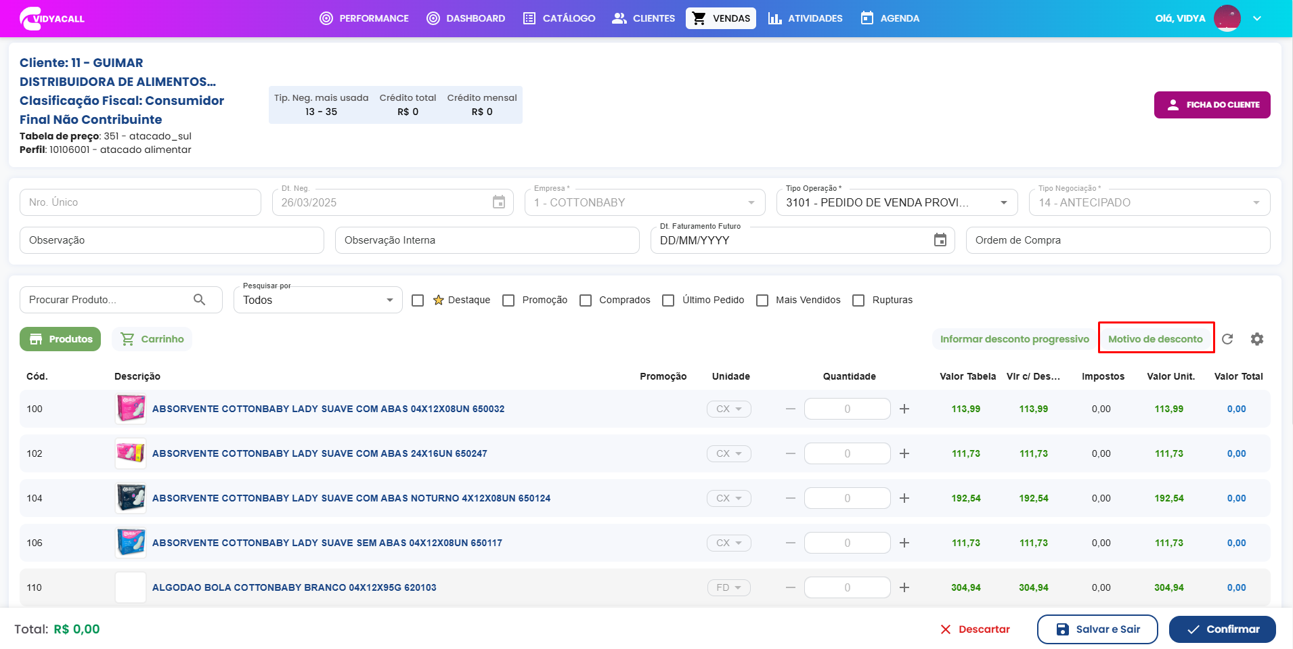Open the Pesquisar por dropdown
The width and height of the screenshot is (1293, 649).
[318, 300]
